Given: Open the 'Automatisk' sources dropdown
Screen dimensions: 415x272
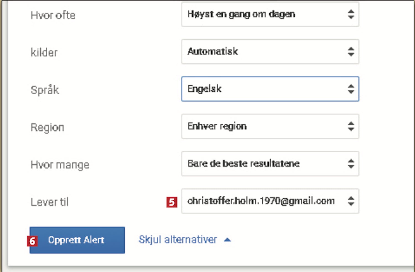Looking at the screenshot, I should (x=270, y=52).
